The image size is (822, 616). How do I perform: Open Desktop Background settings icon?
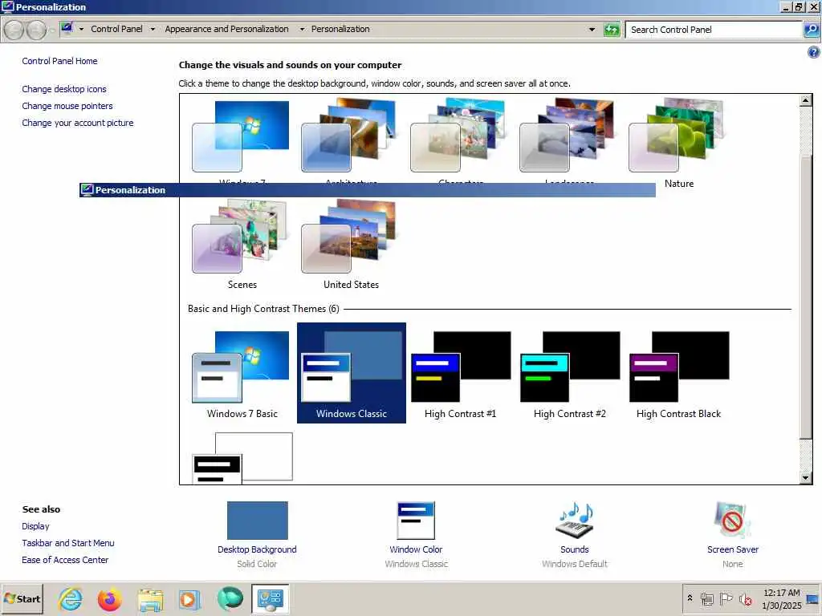click(258, 520)
